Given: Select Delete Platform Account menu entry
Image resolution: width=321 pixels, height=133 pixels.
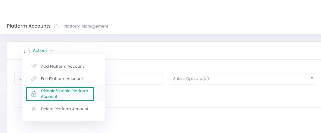Looking at the screenshot, I should [x=64, y=109].
